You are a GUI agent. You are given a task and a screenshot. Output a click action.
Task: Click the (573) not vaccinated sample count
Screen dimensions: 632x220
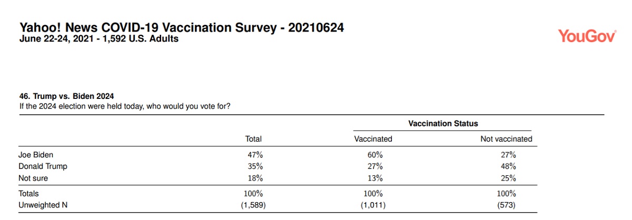click(508, 204)
